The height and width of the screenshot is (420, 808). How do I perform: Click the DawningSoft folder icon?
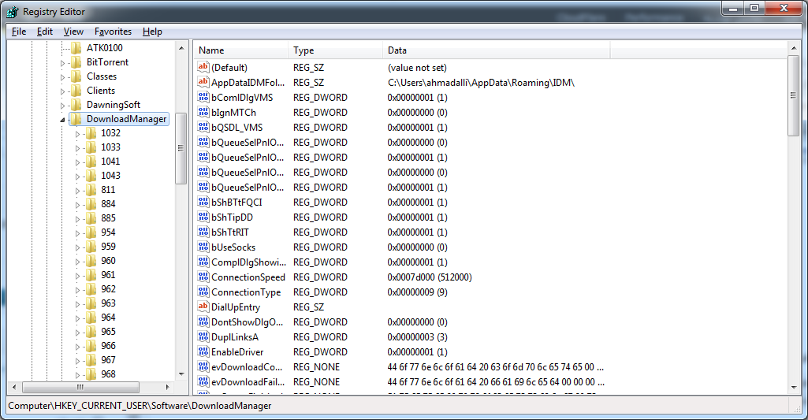click(76, 105)
